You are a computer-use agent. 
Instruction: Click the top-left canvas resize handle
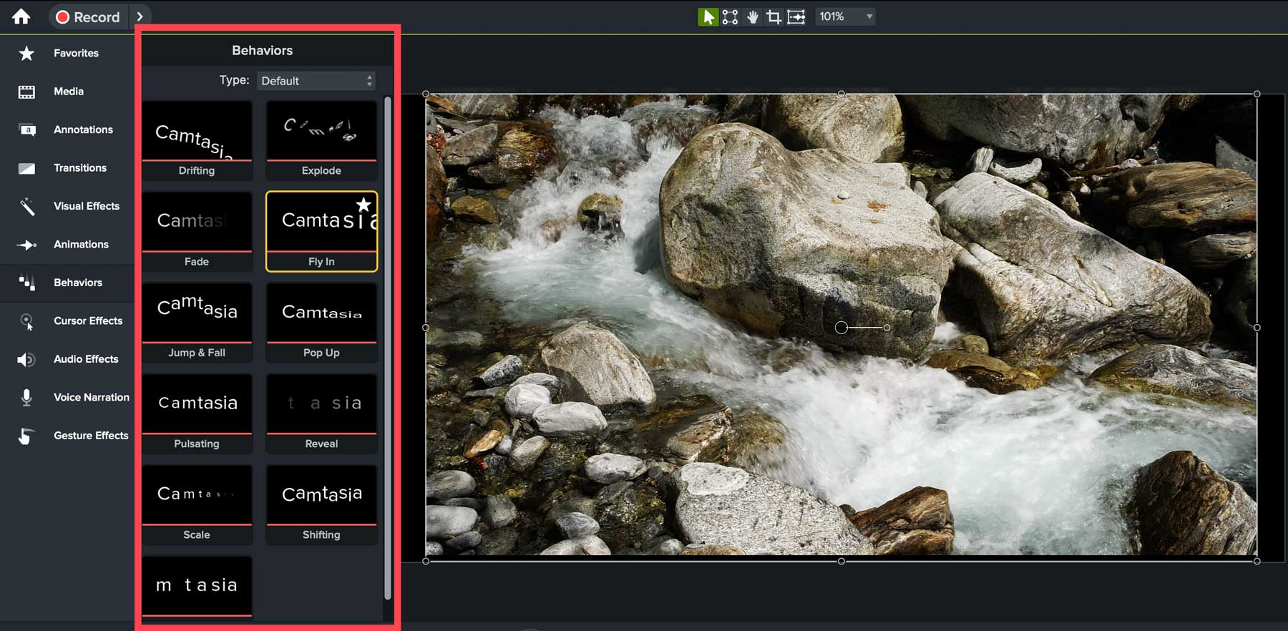click(x=426, y=94)
